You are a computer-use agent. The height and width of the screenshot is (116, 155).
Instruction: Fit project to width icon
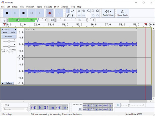pyautogui.click(x=93, y=11)
